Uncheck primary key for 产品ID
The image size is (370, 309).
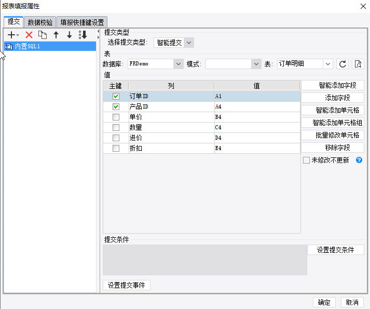(x=116, y=106)
